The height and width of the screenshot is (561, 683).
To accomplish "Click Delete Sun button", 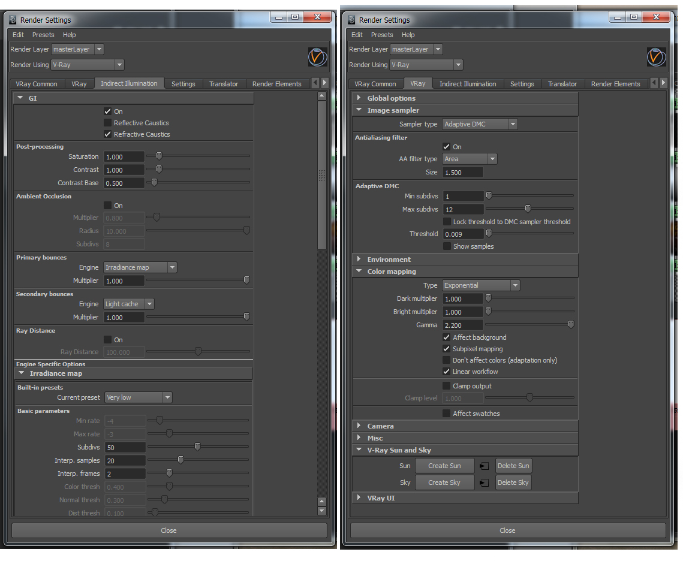I will (x=513, y=466).
